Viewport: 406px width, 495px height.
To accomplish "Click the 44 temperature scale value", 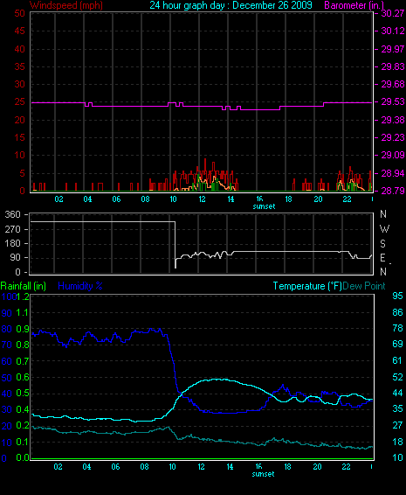I will point(397,393).
